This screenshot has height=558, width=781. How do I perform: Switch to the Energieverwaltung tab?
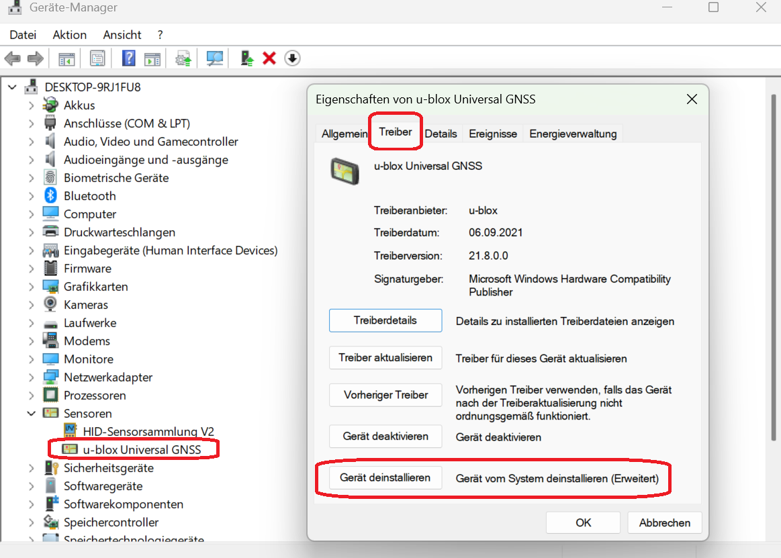click(x=573, y=134)
